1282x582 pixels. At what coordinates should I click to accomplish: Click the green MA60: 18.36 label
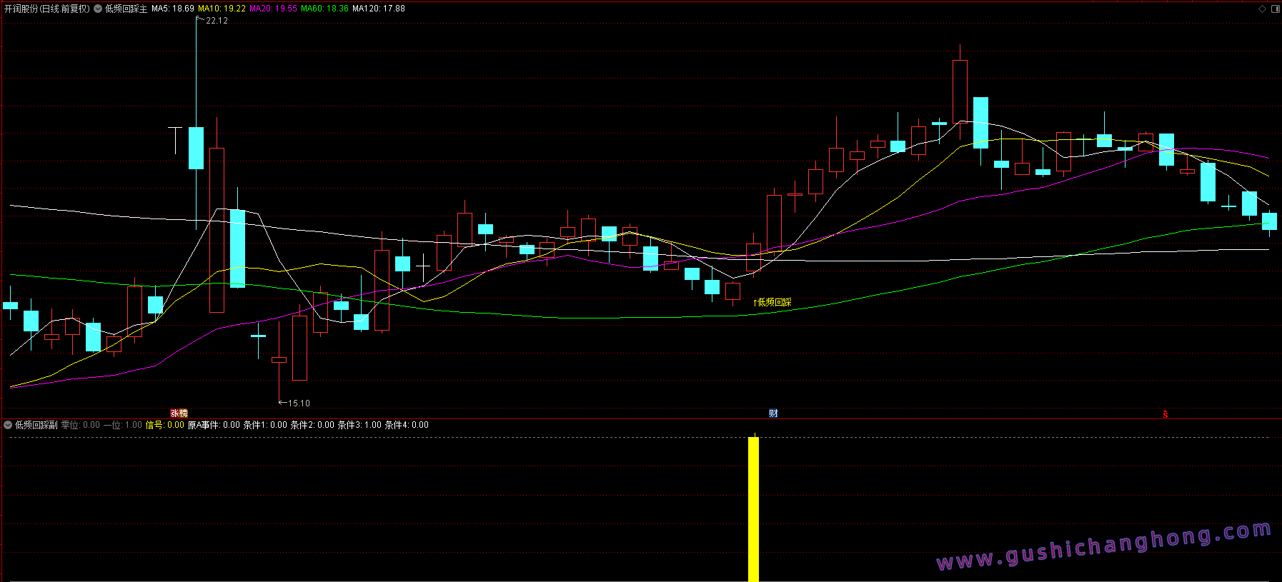tap(324, 9)
